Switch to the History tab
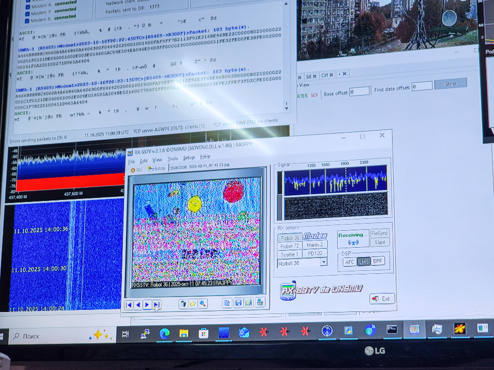Viewport: 494px width, 370px height. tap(156, 169)
